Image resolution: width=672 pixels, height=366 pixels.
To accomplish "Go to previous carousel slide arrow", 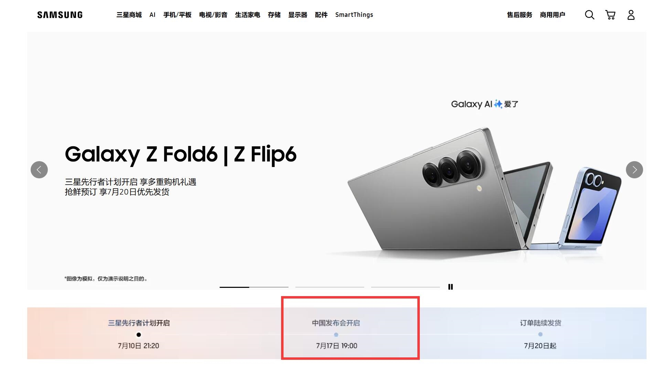I will coord(39,170).
